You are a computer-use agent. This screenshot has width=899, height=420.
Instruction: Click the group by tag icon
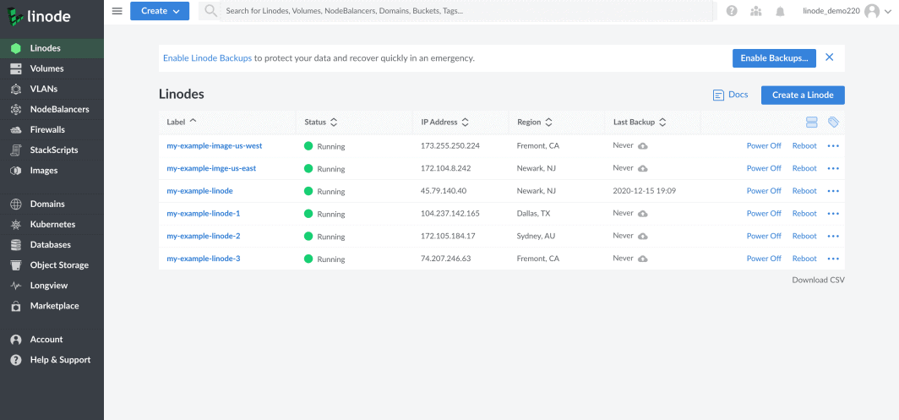point(833,123)
